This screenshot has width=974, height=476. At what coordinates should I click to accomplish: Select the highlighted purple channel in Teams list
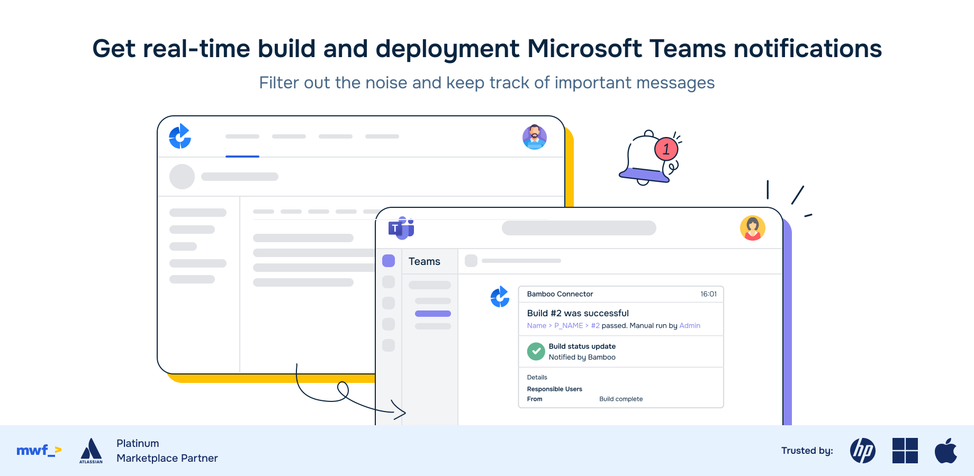coord(433,314)
